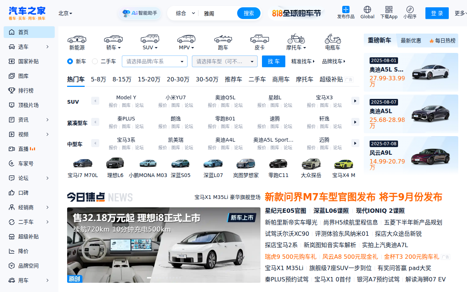Open 品牌空间 in the sidebar
Screen dimensions: 467x292
(x=29, y=266)
